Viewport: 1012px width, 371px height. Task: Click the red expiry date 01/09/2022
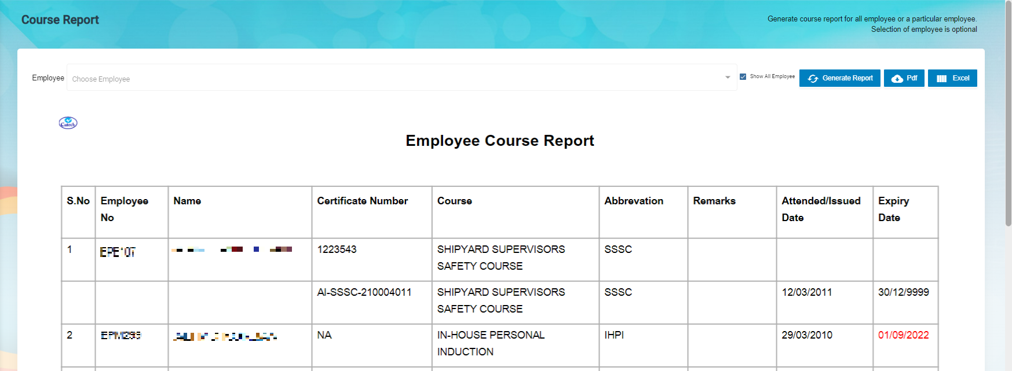(903, 335)
